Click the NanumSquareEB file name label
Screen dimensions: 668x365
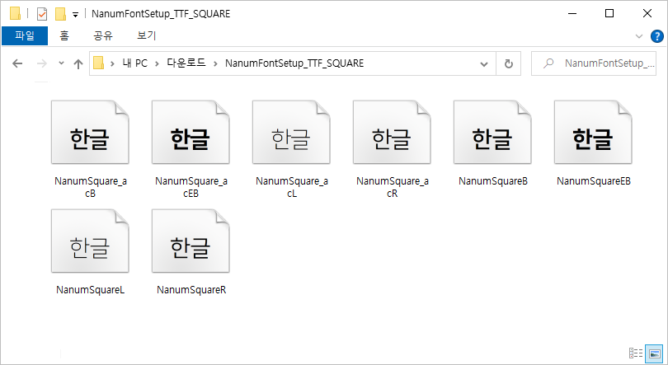(x=594, y=181)
